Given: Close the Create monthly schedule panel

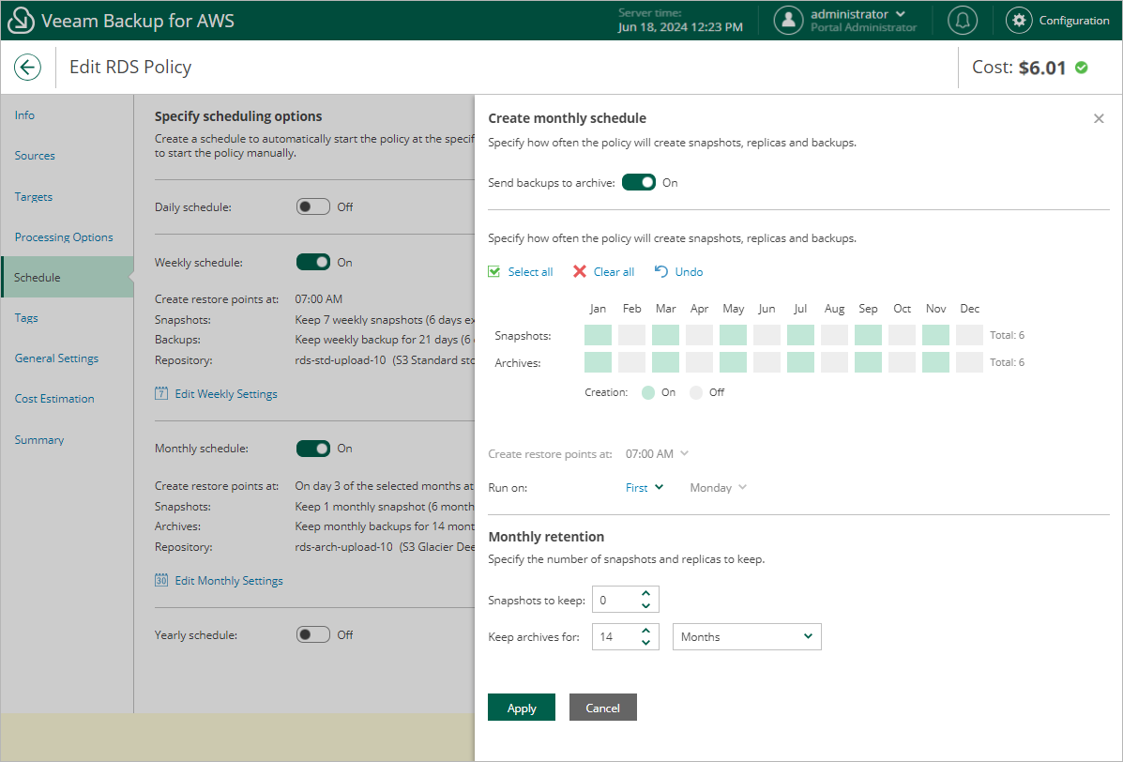Looking at the screenshot, I should pos(1099,119).
